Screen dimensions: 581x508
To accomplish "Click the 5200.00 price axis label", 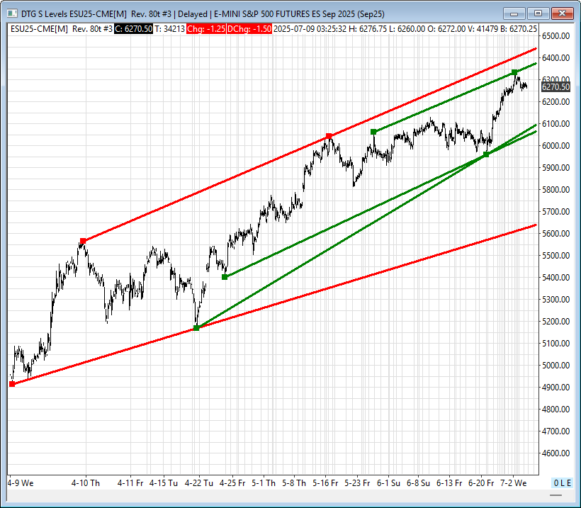I will 555,321.
